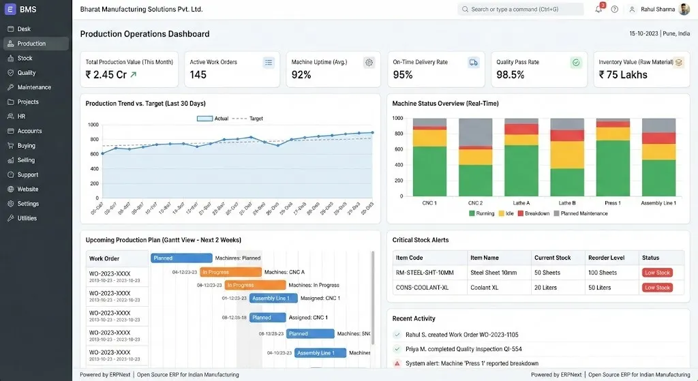Open the Selling icon in sidebar

[11, 160]
